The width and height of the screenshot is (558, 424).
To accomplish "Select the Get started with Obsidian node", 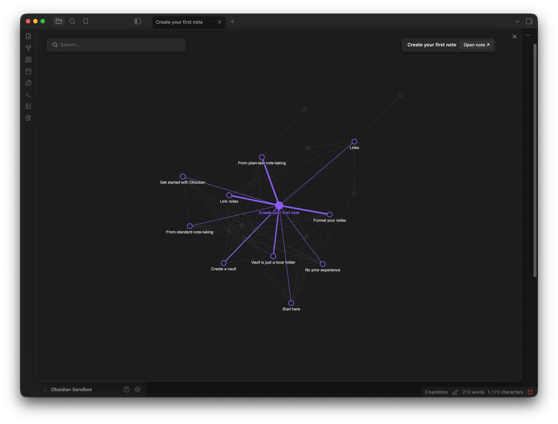I will 183,177.
